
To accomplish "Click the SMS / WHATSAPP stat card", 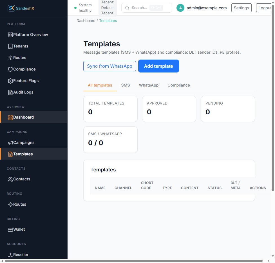I will [x=111, y=140].
